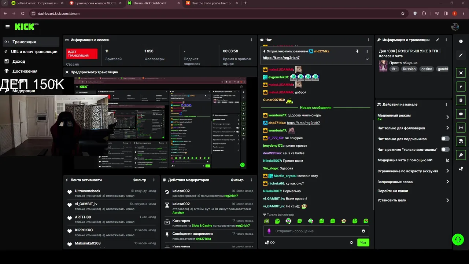This screenshot has width=469, height=264.
Task: Click in Отправить сообщение field
Action: tap(316, 231)
